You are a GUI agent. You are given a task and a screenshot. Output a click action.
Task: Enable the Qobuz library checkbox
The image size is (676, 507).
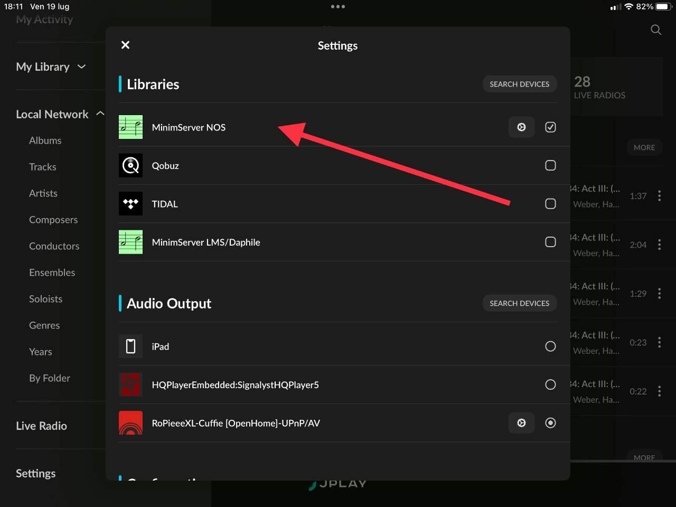[550, 165]
